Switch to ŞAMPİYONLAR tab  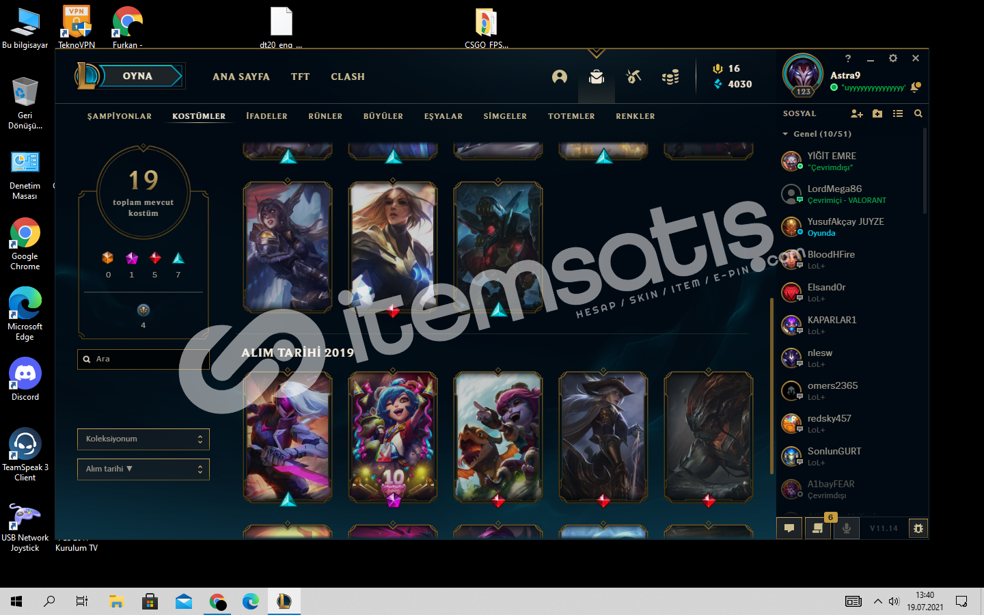pyautogui.click(x=120, y=116)
